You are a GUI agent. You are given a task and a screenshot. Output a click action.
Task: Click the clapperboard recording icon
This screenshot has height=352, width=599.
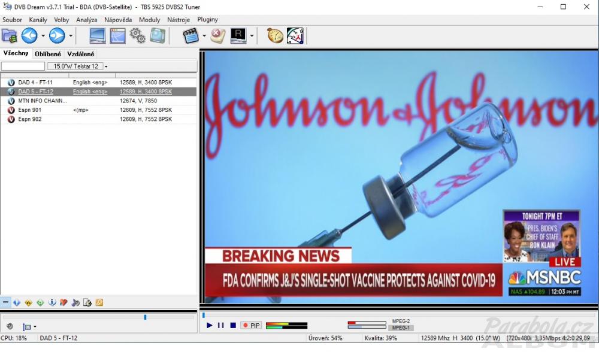190,36
